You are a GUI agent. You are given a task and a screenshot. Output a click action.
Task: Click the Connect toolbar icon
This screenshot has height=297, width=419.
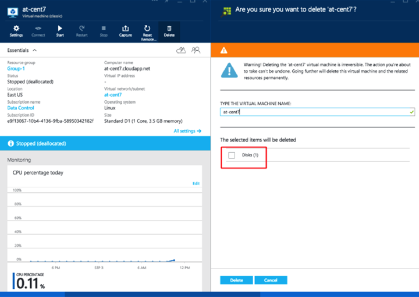pos(38,31)
